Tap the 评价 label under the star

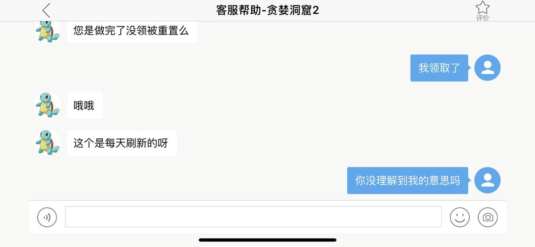pyautogui.click(x=482, y=18)
